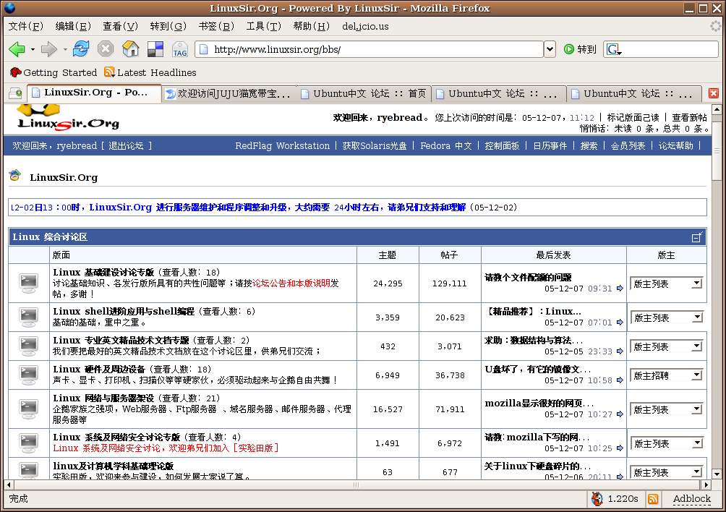
Task: Click the last-post arrow icon beside 05-12-07 07:01
Action: pos(620,323)
